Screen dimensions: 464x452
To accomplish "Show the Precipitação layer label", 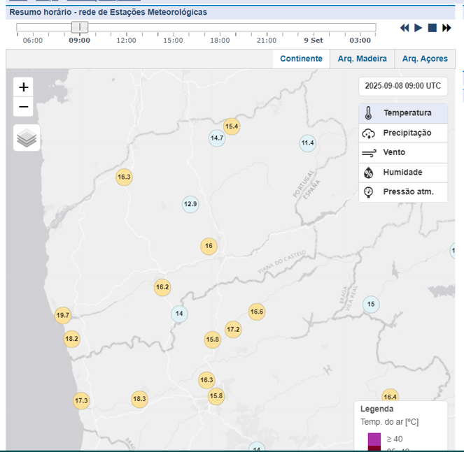I will click(x=407, y=133).
